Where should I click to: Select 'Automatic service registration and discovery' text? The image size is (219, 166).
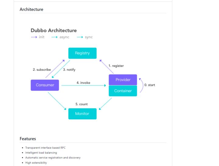point(53,157)
